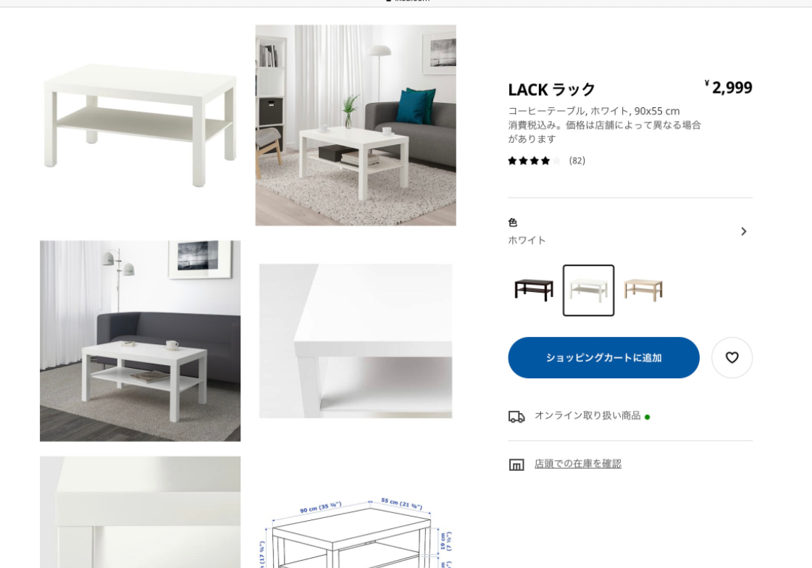Open living room photo with teal pillow
The width and height of the screenshot is (812, 568).
point(355,125)
